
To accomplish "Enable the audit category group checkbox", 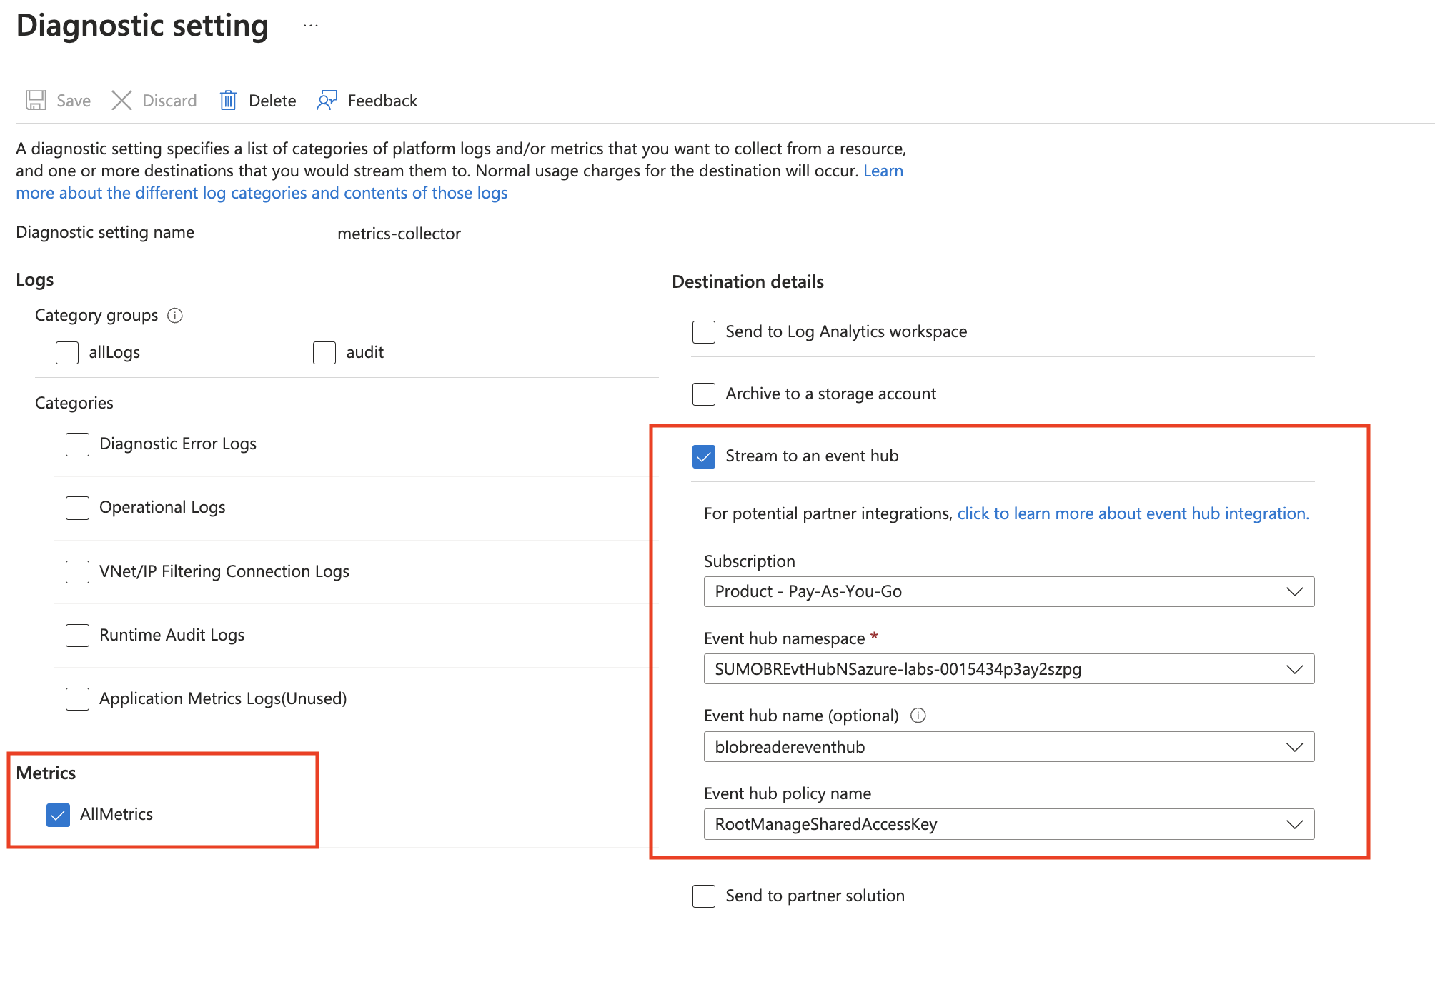I will tap(324, 352).
